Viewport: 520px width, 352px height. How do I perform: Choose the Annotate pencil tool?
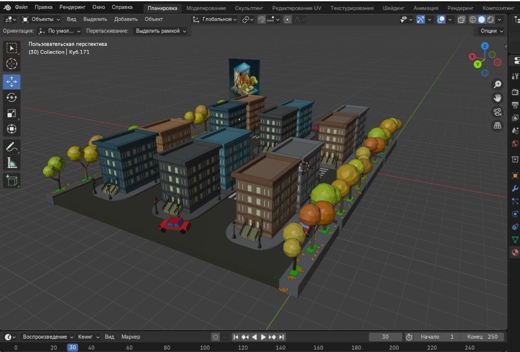coord(12,146)
